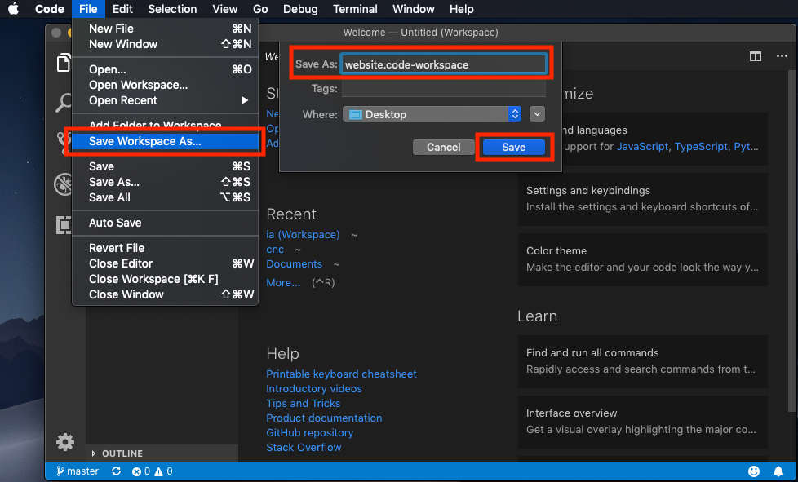Click the Tags input field
Viewport: 798px width, 482px height.
click(x=443, y=89)
